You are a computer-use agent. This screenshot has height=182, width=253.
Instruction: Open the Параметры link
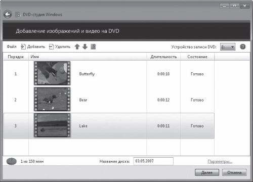point(220,161)
